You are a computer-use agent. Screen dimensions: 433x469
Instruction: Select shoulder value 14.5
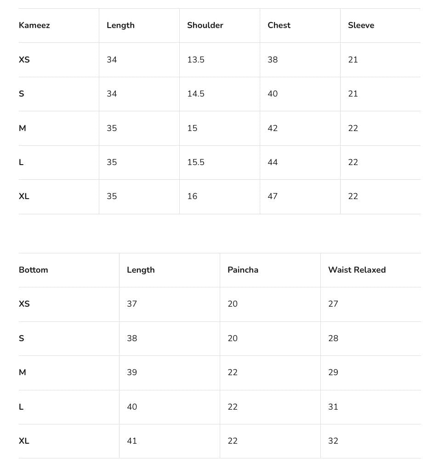[196, 94]
